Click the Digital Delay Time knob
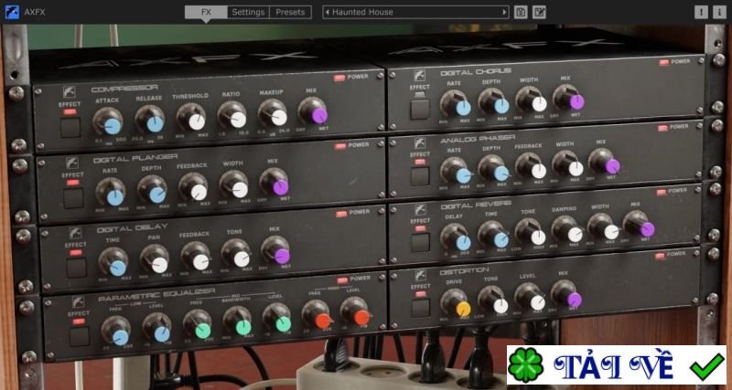This screenshot has height=390, width=732. coord(113,263)
